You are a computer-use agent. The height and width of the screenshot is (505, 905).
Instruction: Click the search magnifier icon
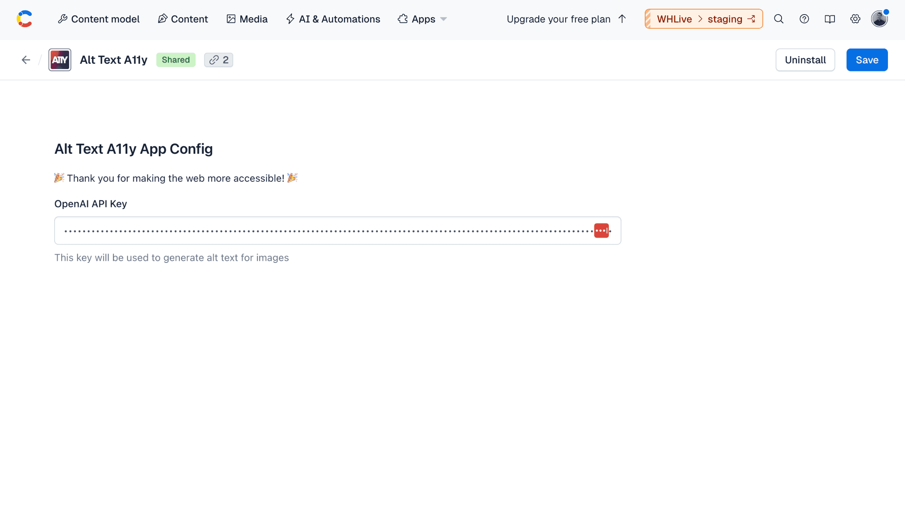point(779,19)
